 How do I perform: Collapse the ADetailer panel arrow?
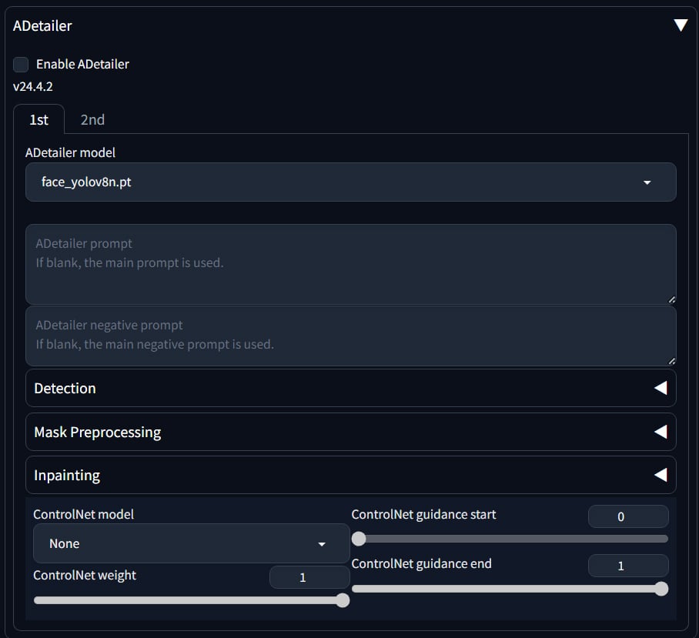[x=681, y=25]
